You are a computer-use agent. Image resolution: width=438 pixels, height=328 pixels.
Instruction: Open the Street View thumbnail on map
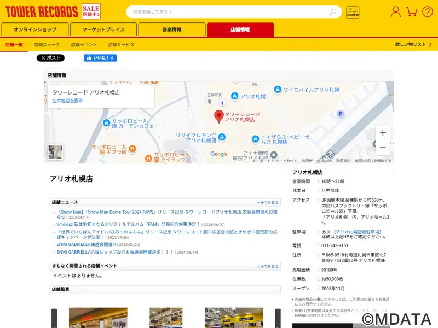(x=55, y=152)
